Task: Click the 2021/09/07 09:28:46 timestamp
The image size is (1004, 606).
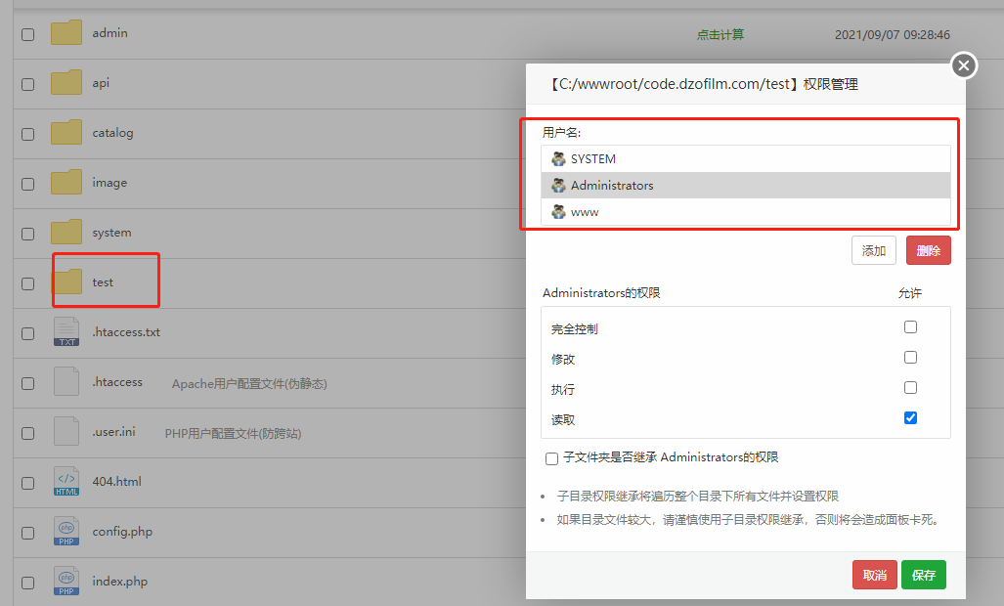Action: pyautogui.click(x=892, y=34)
